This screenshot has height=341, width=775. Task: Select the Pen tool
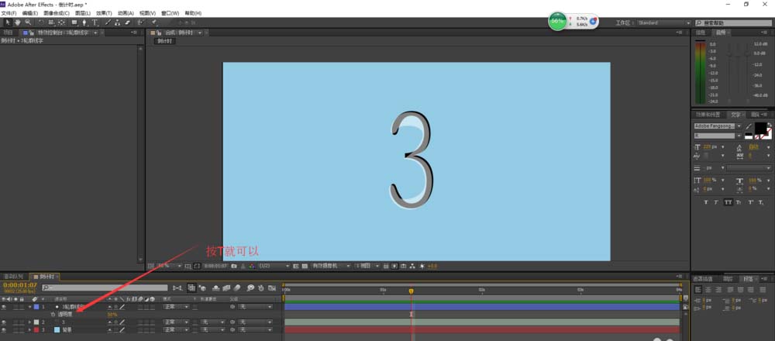click(84, 22)
